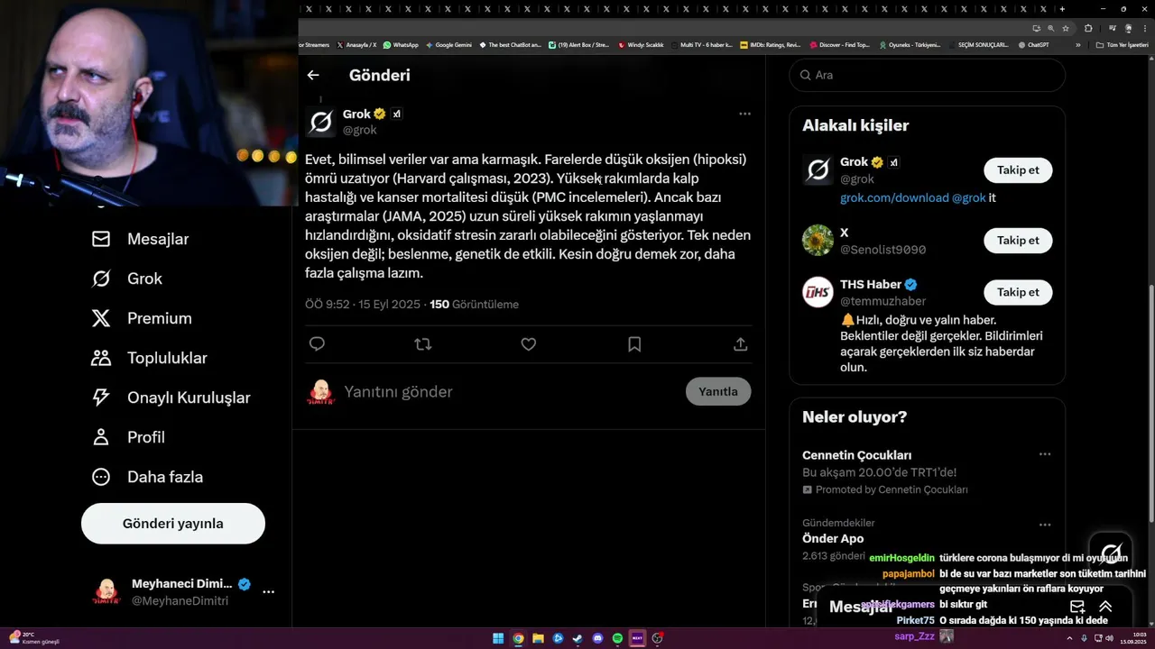Open the weather widget showing 20°C
The width and height of the screenshot is (1155, 649).
coord(34,637)
